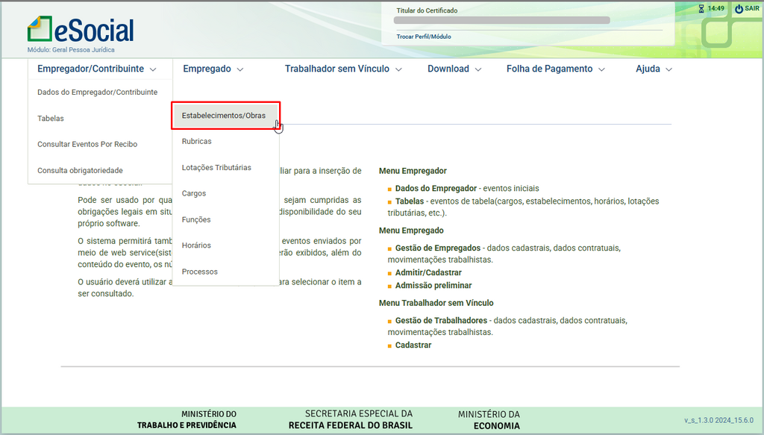This screenshot has height=435, width=764.
Task: Click the SAIR power icon
Action: pos(739,9)
